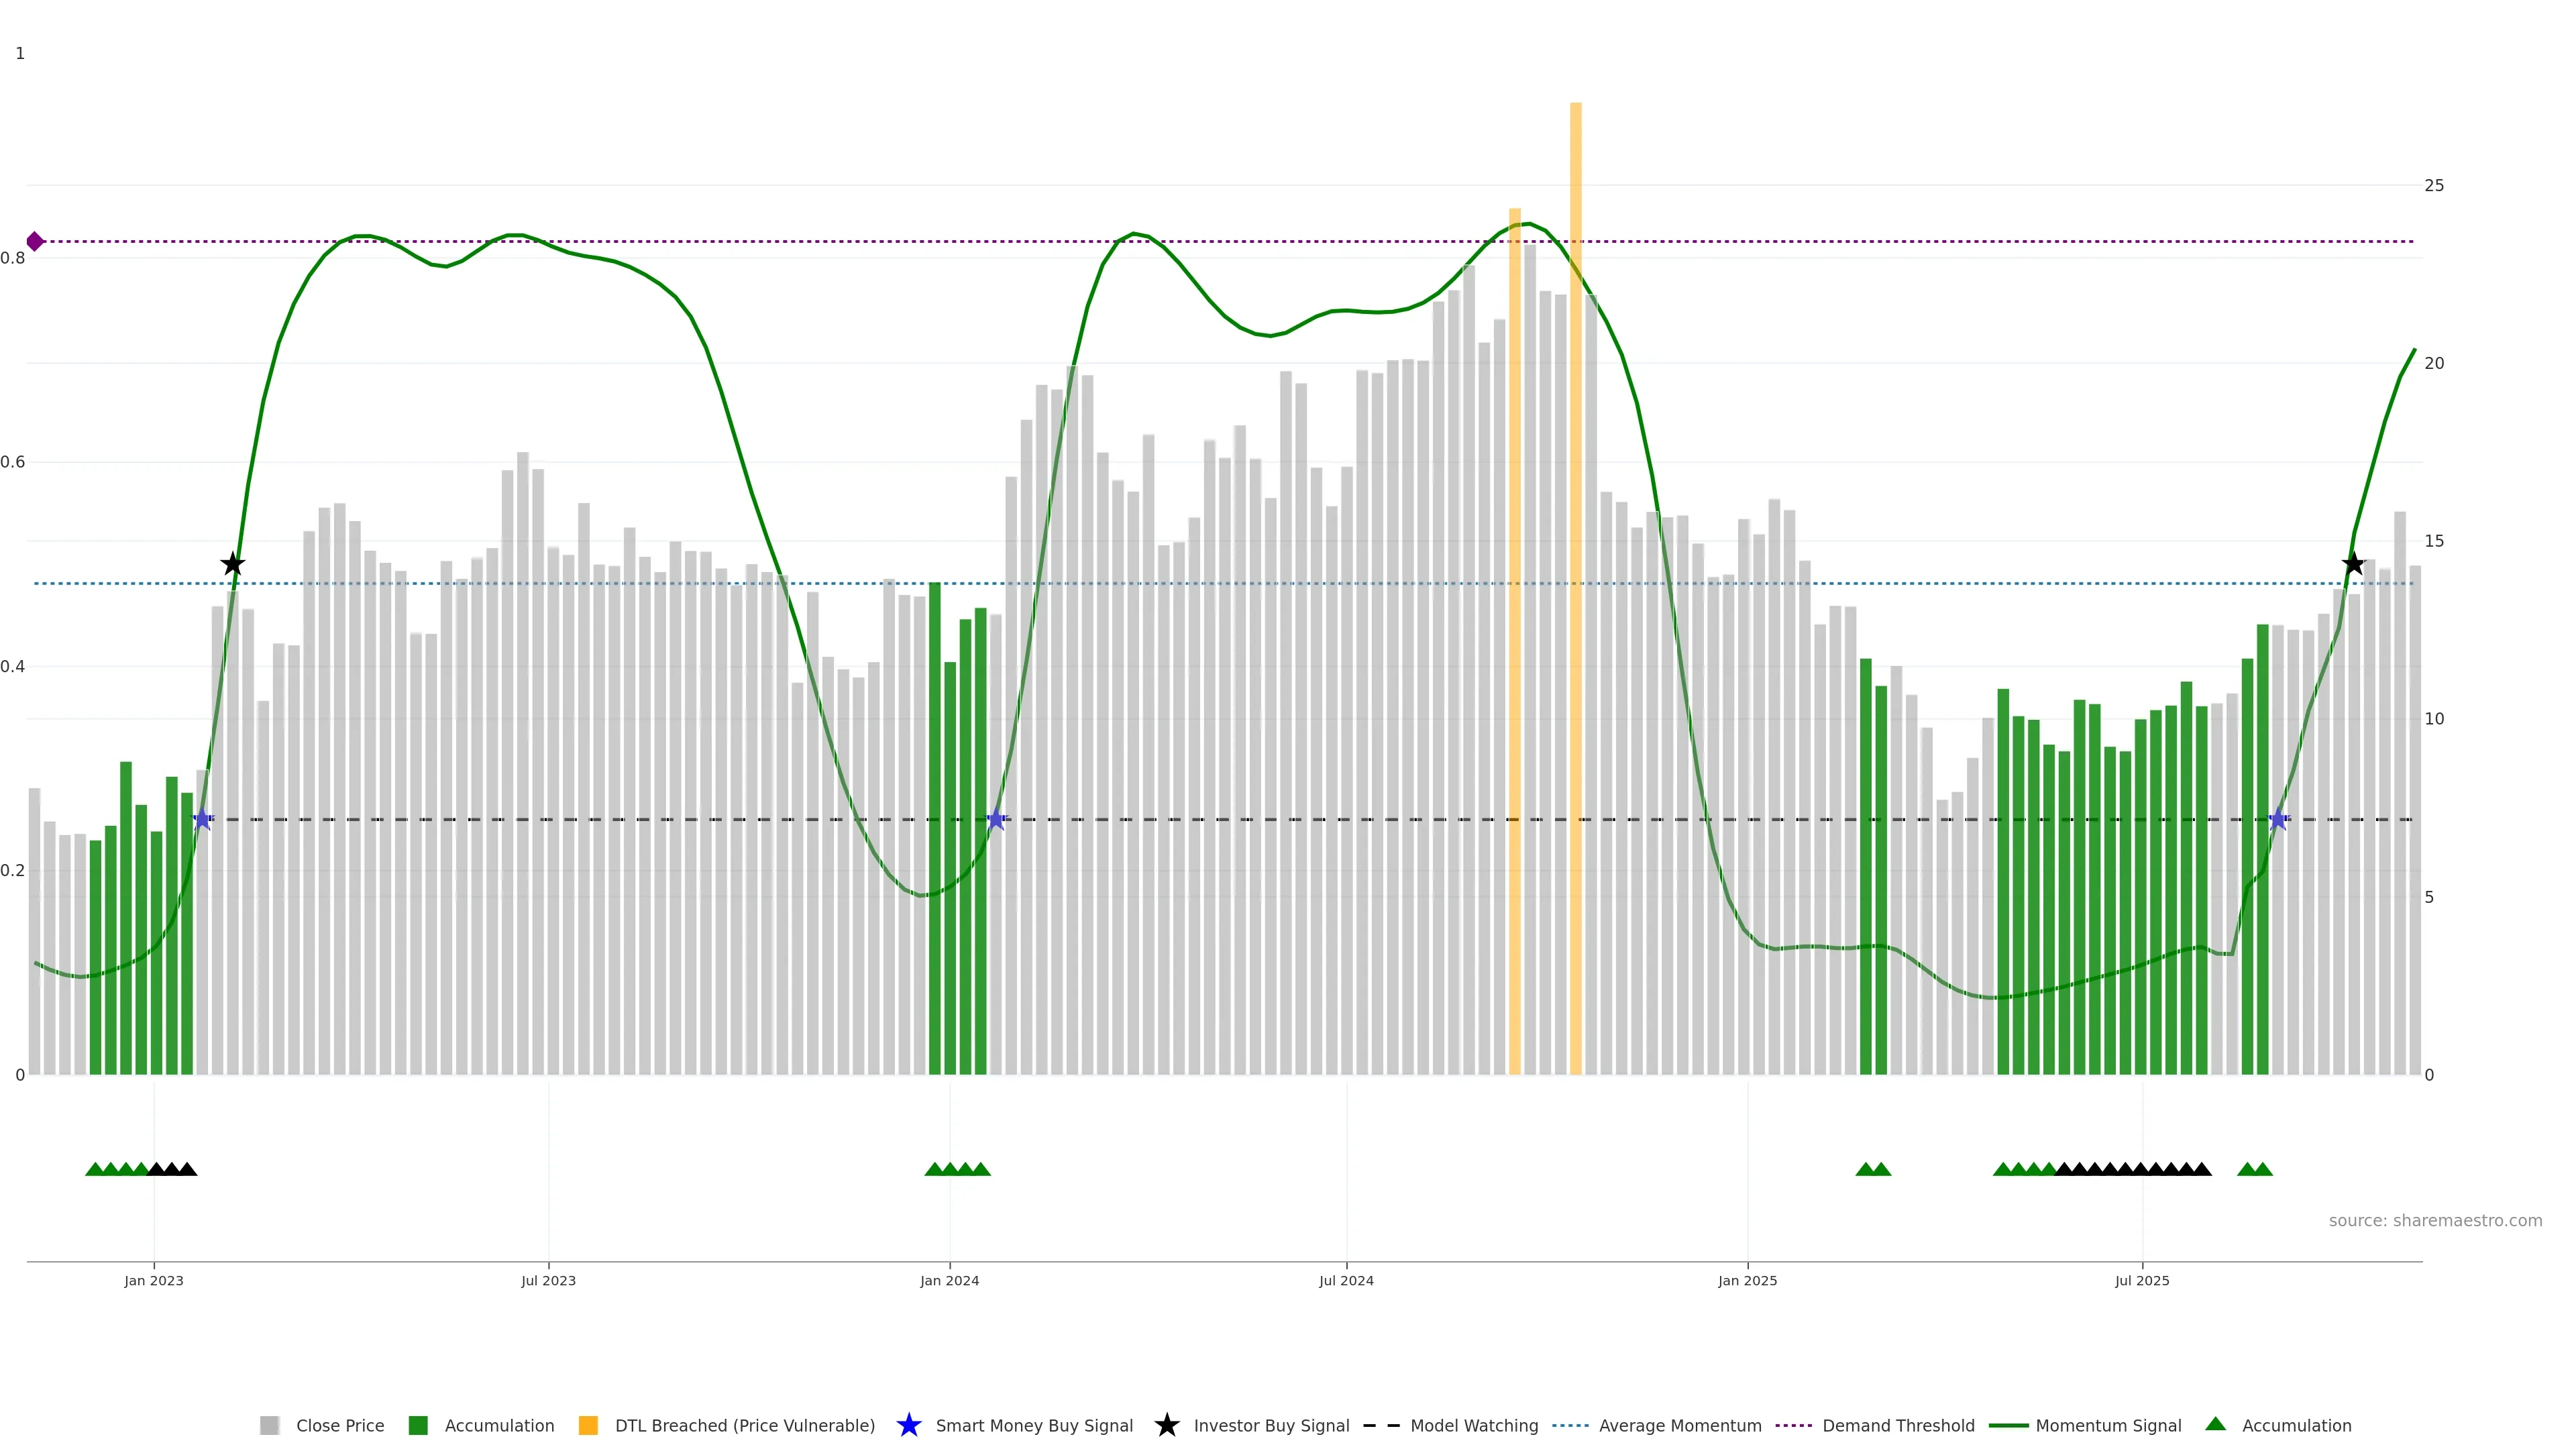The height and width of the screenshot is (1449, 2576).
Task: Click the source: sharemaestro.com text
Action: (2435, 1220)
